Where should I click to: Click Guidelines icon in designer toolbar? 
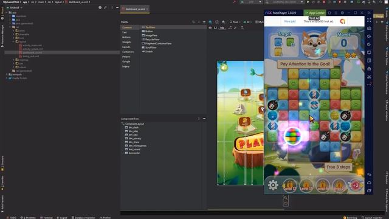coord(243,28)
